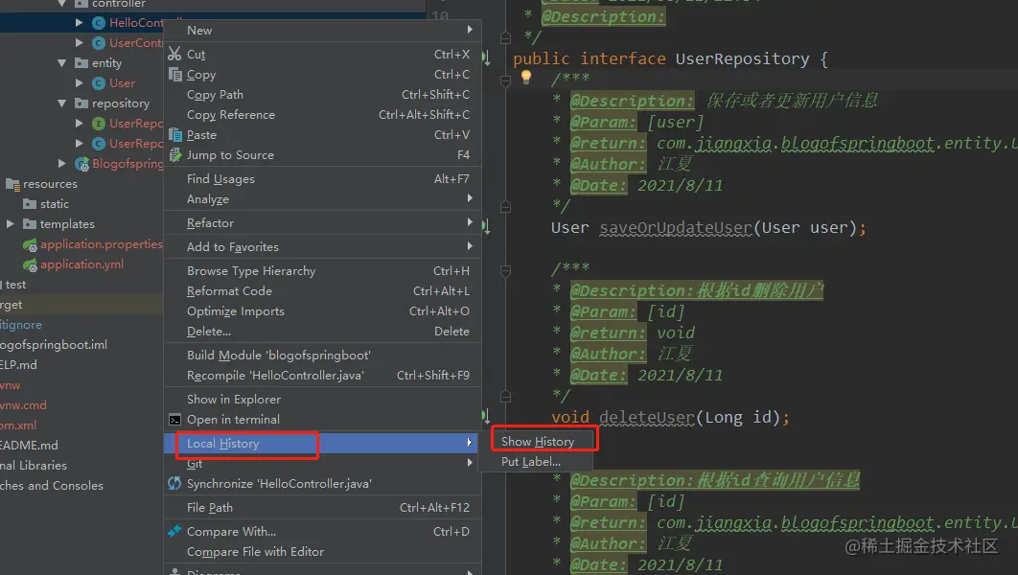Image resolution: width=1018 pixels, height=575 pixels.
Task: Collapse the entity folder
Action: pos(62,63)
